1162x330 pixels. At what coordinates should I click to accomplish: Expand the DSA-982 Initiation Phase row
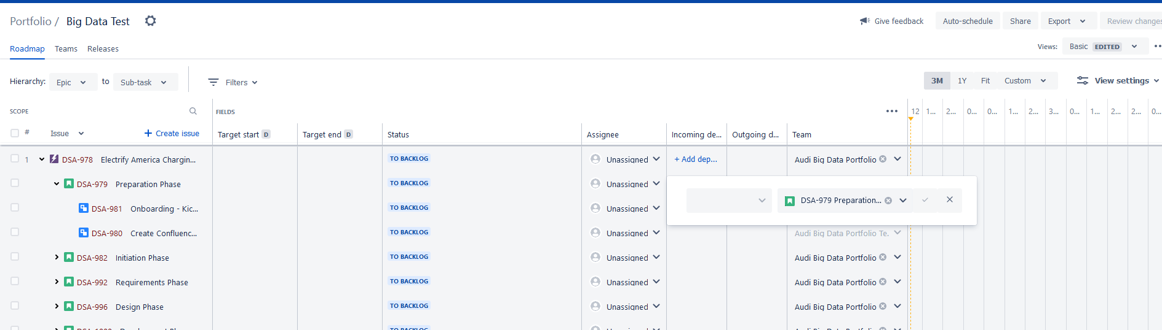coord(57,257)
